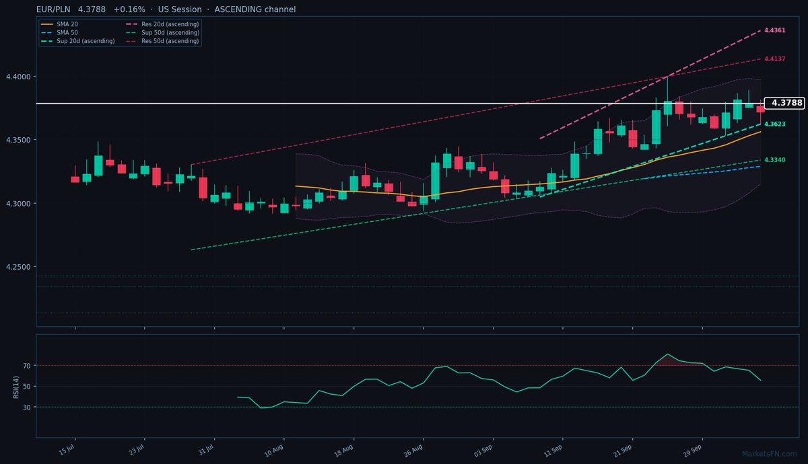
Task: Select the Res 20d (ascending) legend entry
Action: (x=162, y=24)
